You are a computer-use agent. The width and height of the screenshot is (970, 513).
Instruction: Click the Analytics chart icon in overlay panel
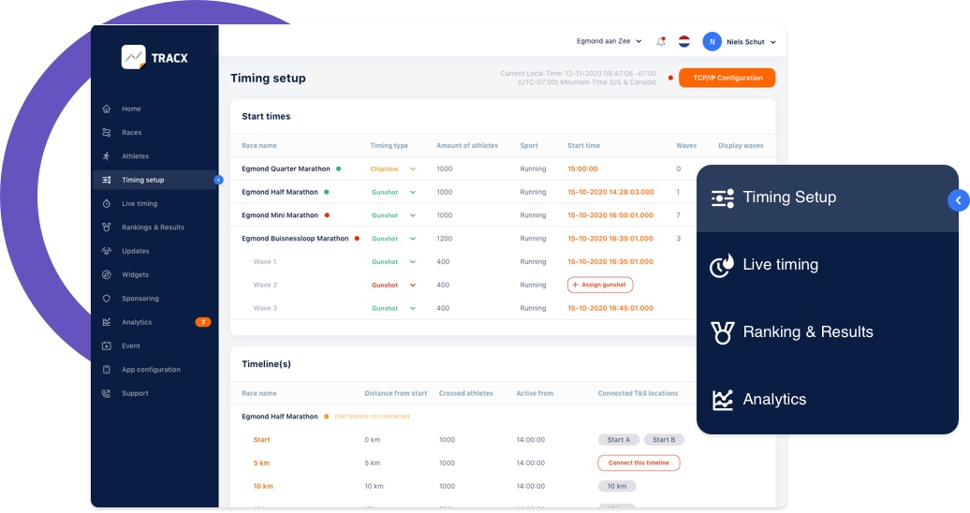(x=722, y=400)
